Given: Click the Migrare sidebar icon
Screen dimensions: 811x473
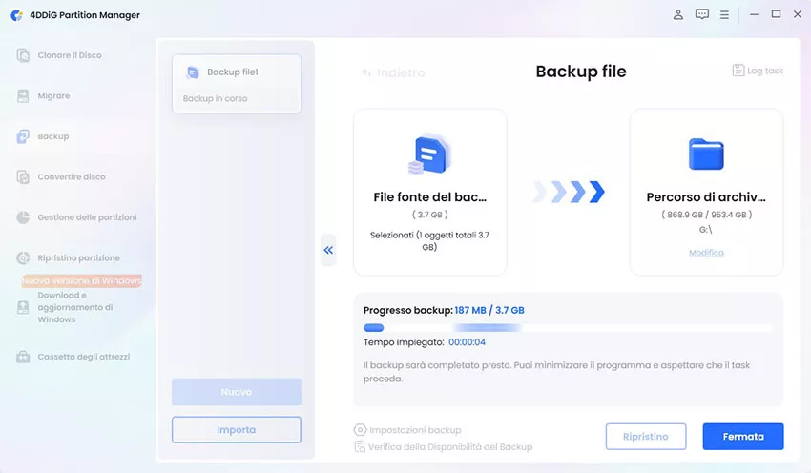Looking at the screenshot, I should [x=23, y=95].
